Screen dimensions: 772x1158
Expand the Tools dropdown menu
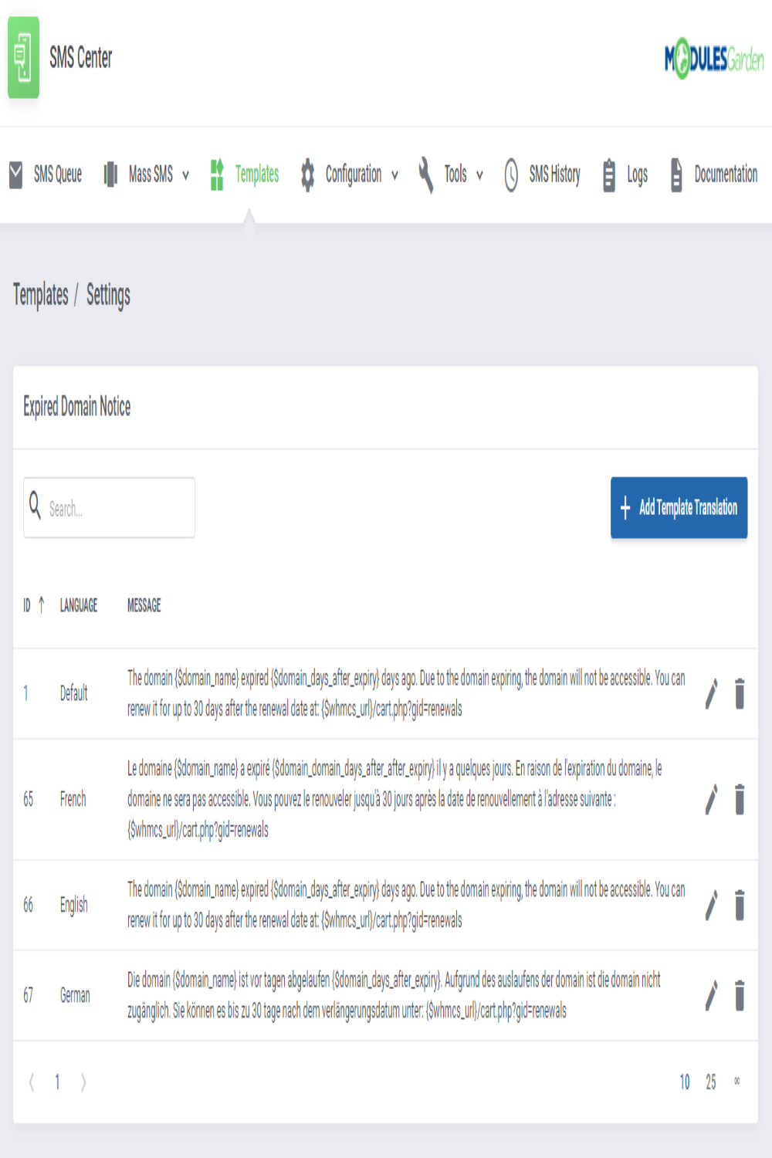coord(452,174)
